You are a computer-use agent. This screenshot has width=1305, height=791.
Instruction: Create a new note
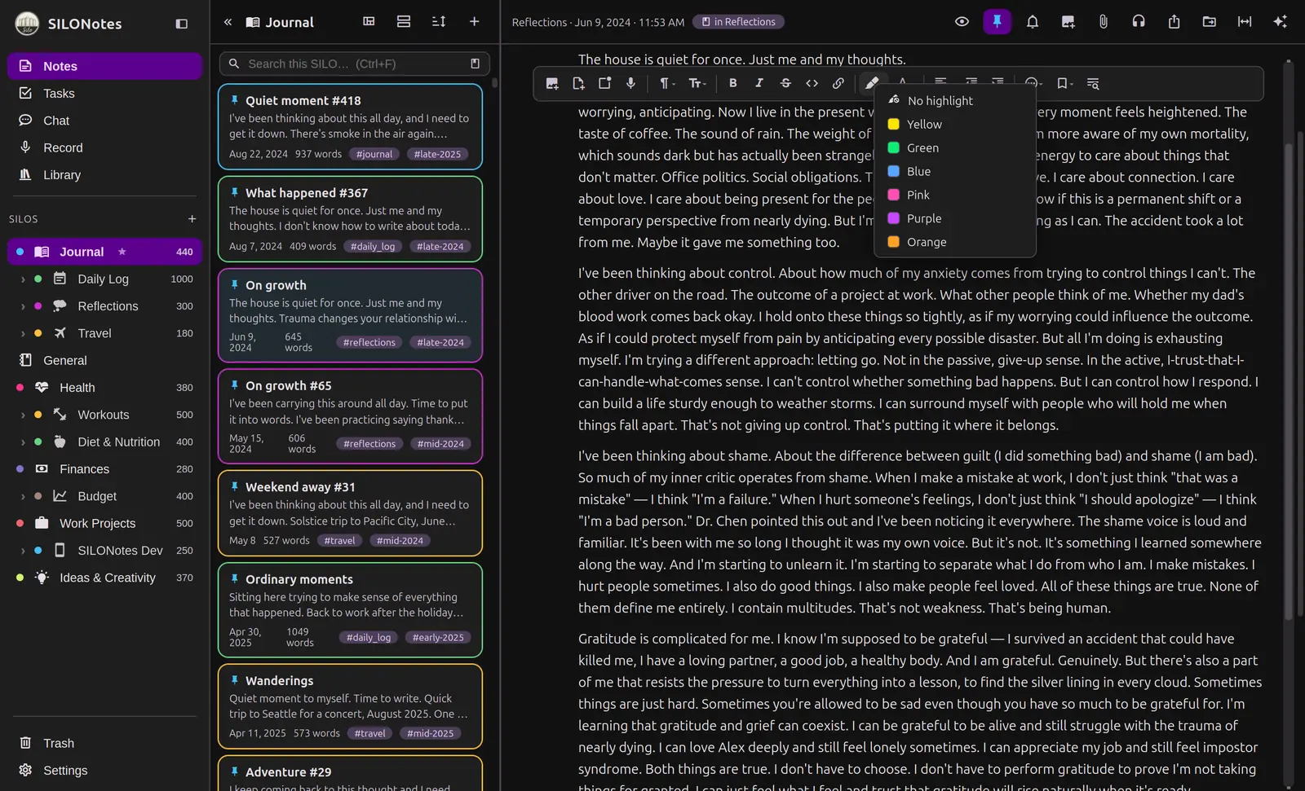[x=474, y=22]
